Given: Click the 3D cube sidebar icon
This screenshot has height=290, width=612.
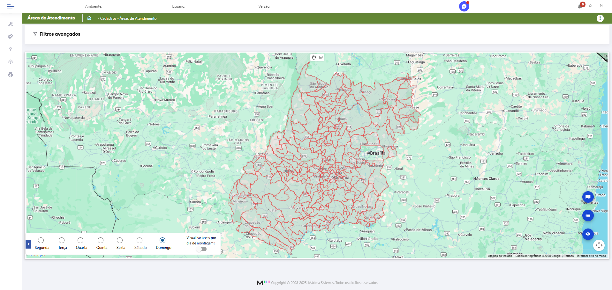Looking at the screenshot, I should [11, 75].
